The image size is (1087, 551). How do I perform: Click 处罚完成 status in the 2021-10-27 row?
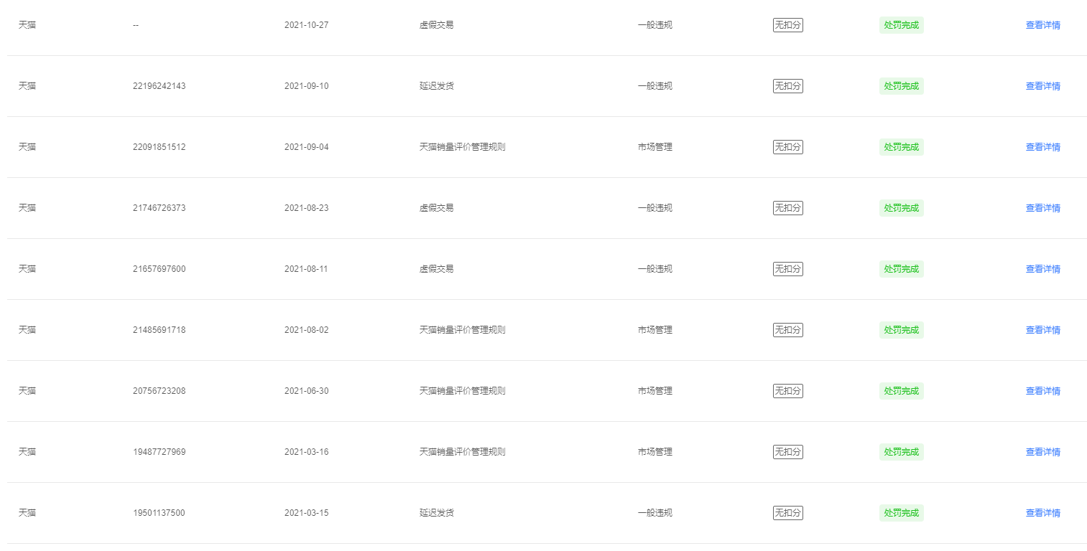pos(901,25)
